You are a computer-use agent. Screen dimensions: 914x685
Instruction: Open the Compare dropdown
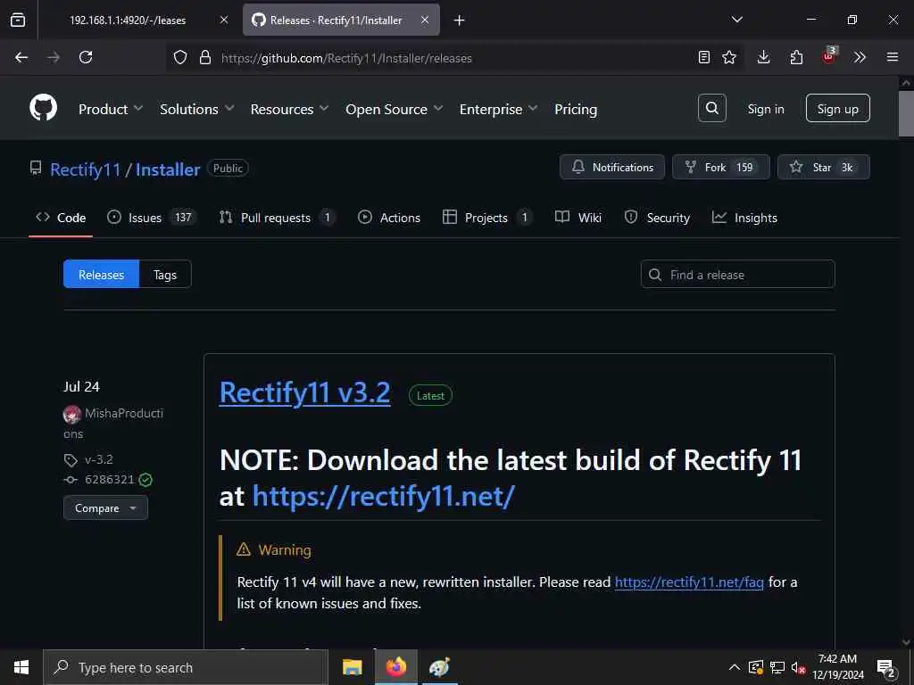click(105, 508)
